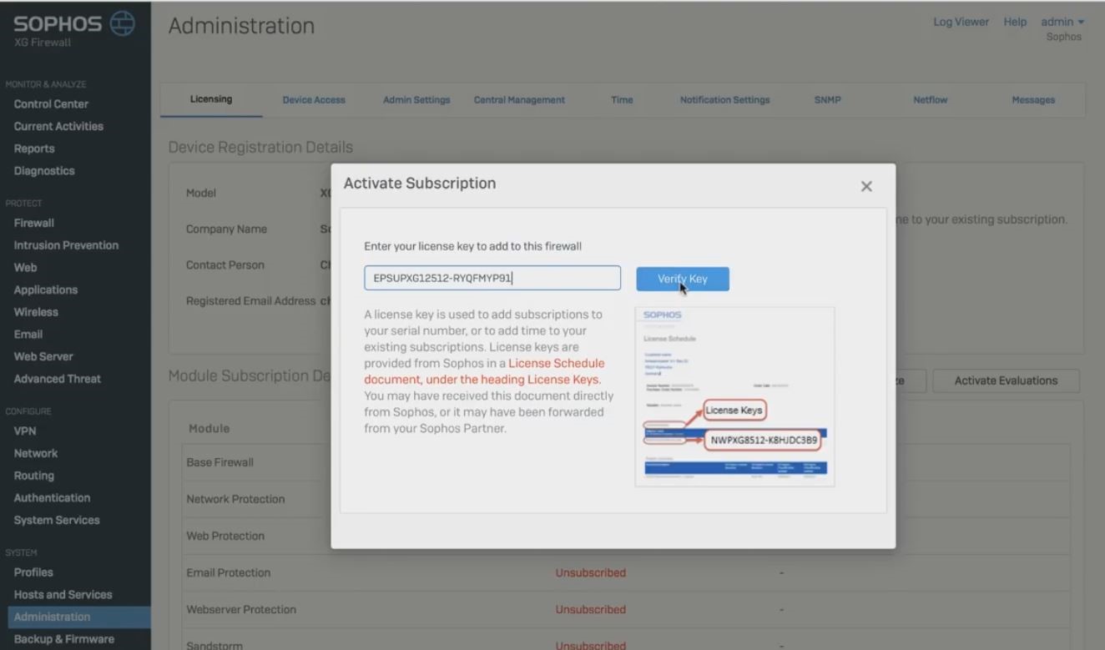This screenshot has width=1105, height=650.
Task: Open the Messages tab
Action: tap(1033, 99)
